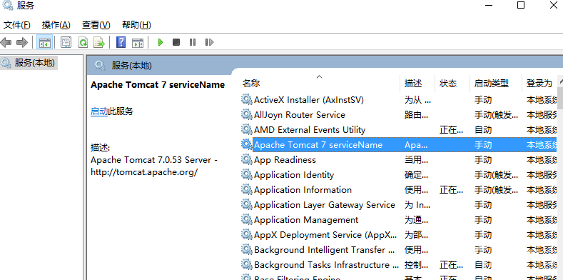
Task: Click the Properties toolbar icon
Action: (66, 42)
